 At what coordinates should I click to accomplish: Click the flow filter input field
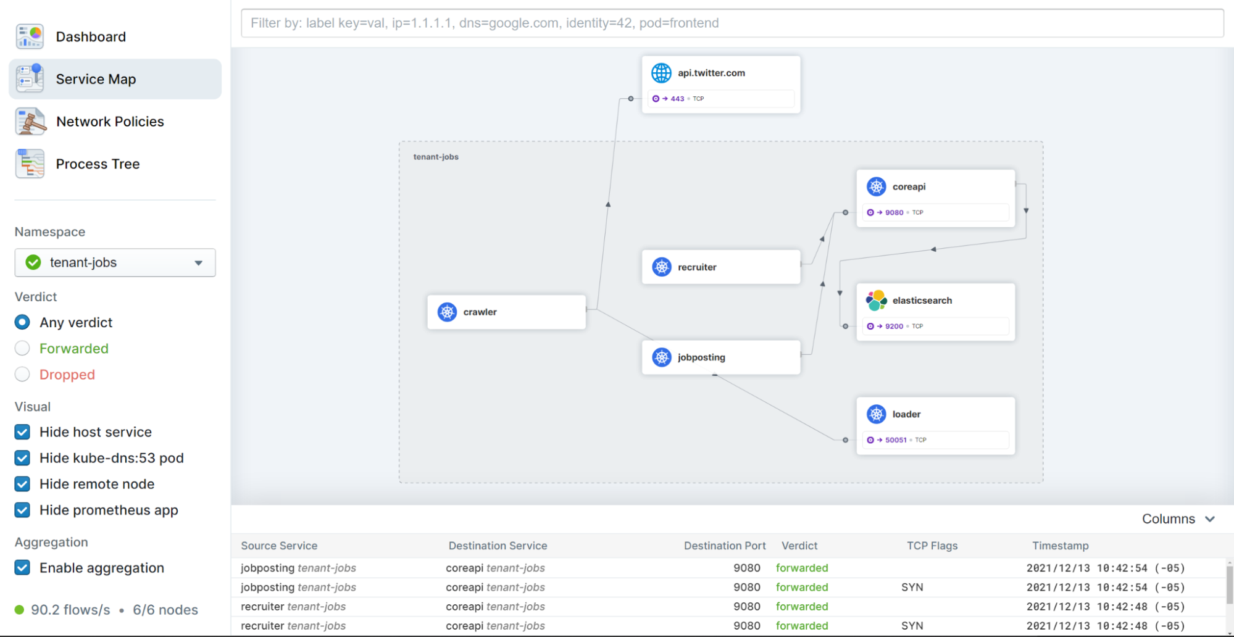coord(732,23)
